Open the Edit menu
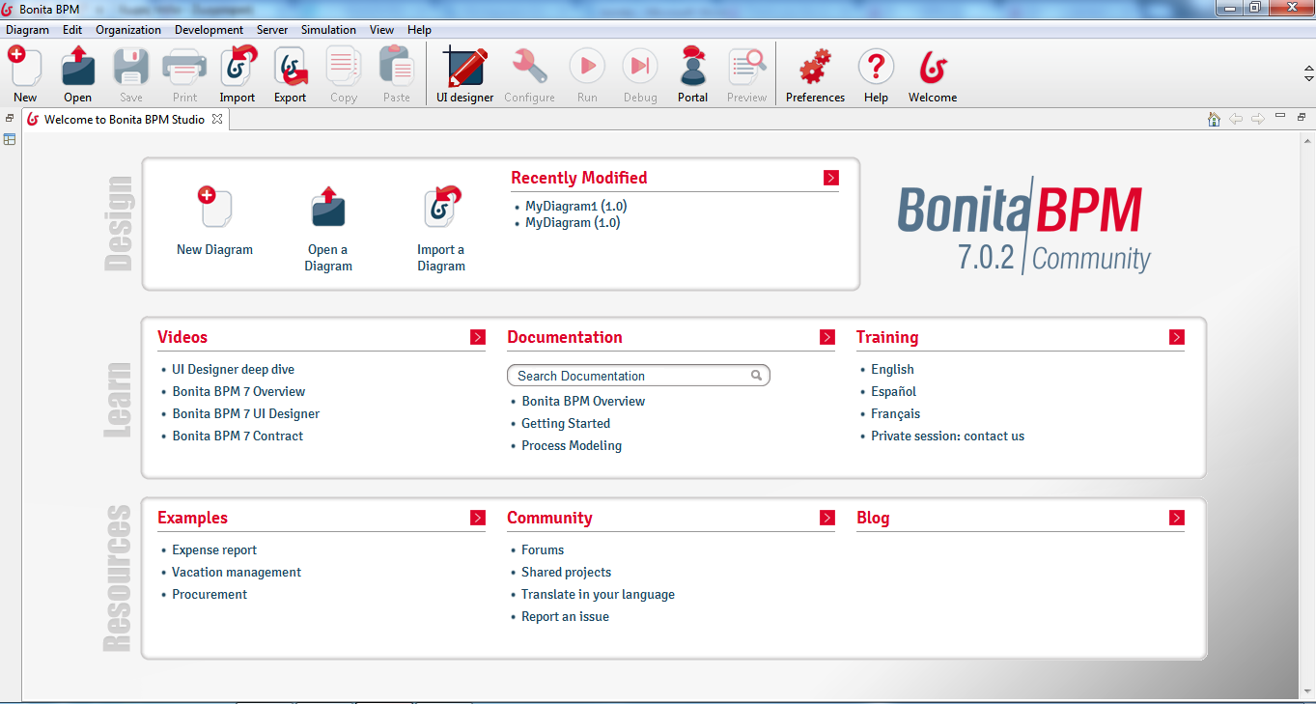1316x704 pixels. (x=72, y=30)
